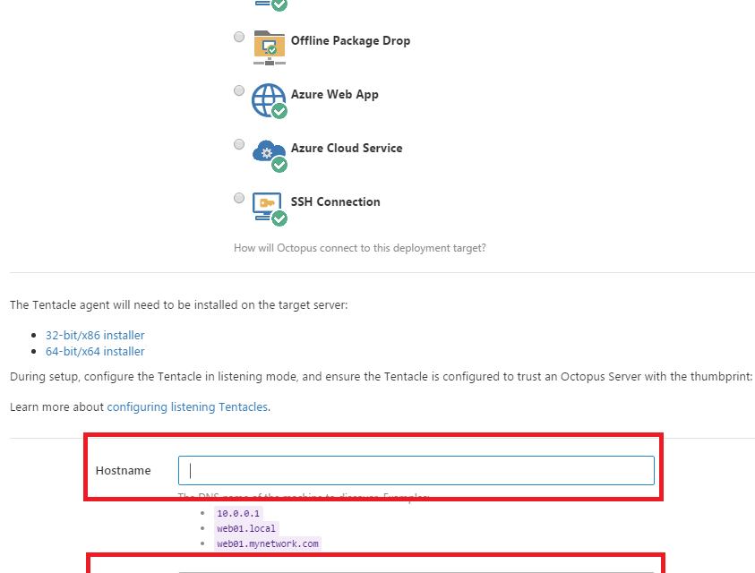Click the Offline Package Drop folder icon
The width and height of the screenshot is (755, 573).
point(269,47)
